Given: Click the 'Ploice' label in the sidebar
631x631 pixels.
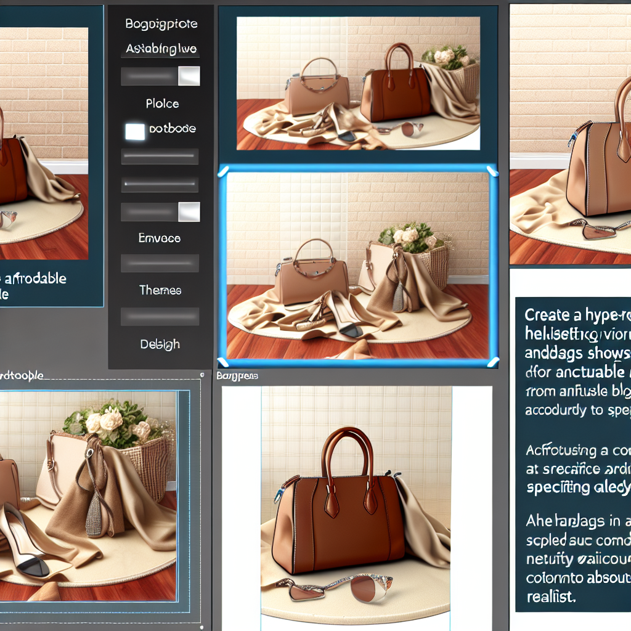Looking at the screenshot, I should [162, 104].
